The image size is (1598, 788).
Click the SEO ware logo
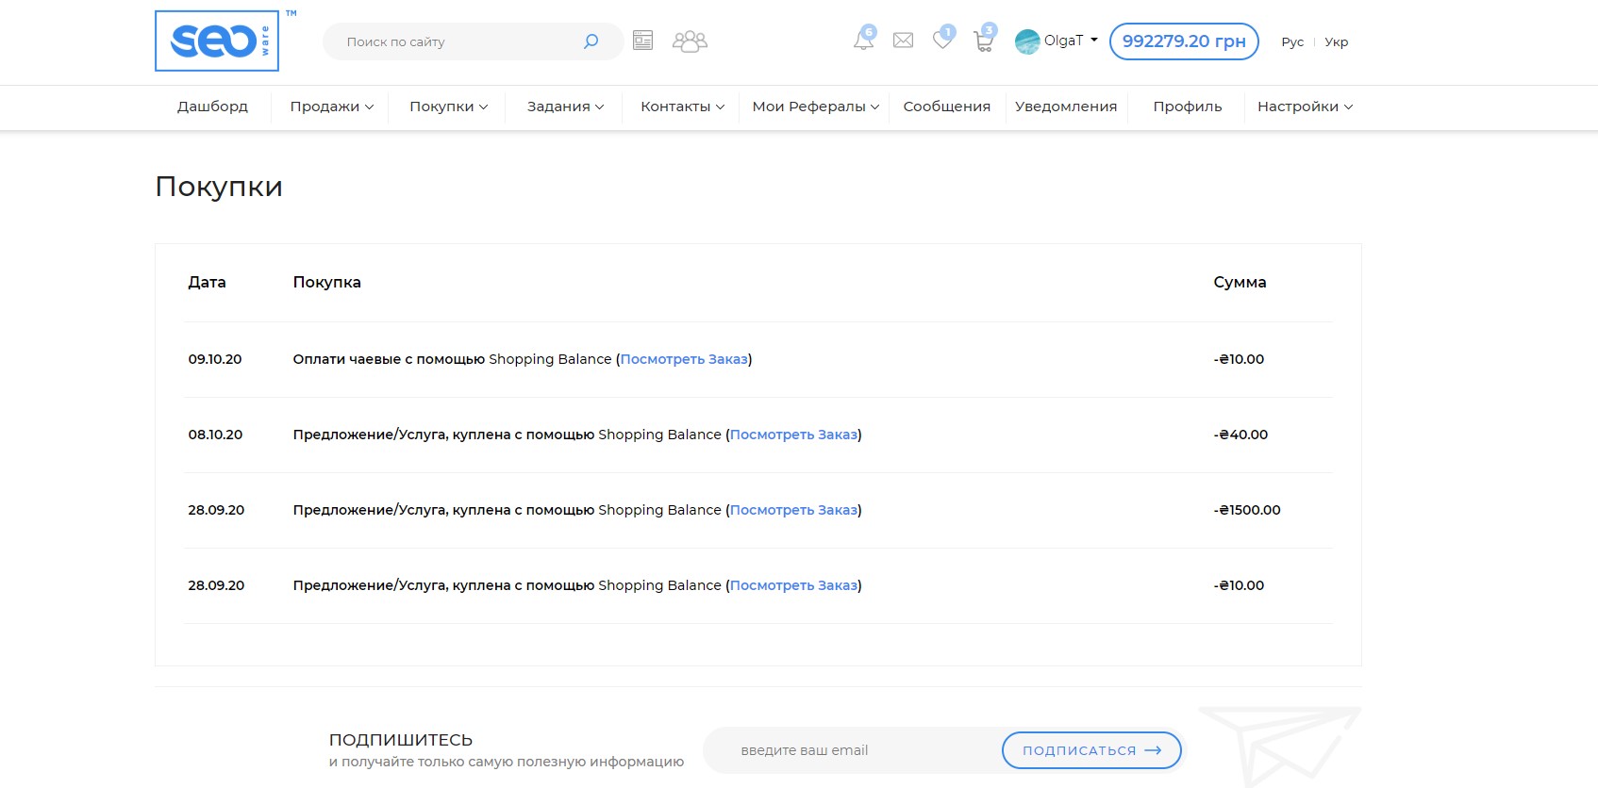[x=217, y=41]
